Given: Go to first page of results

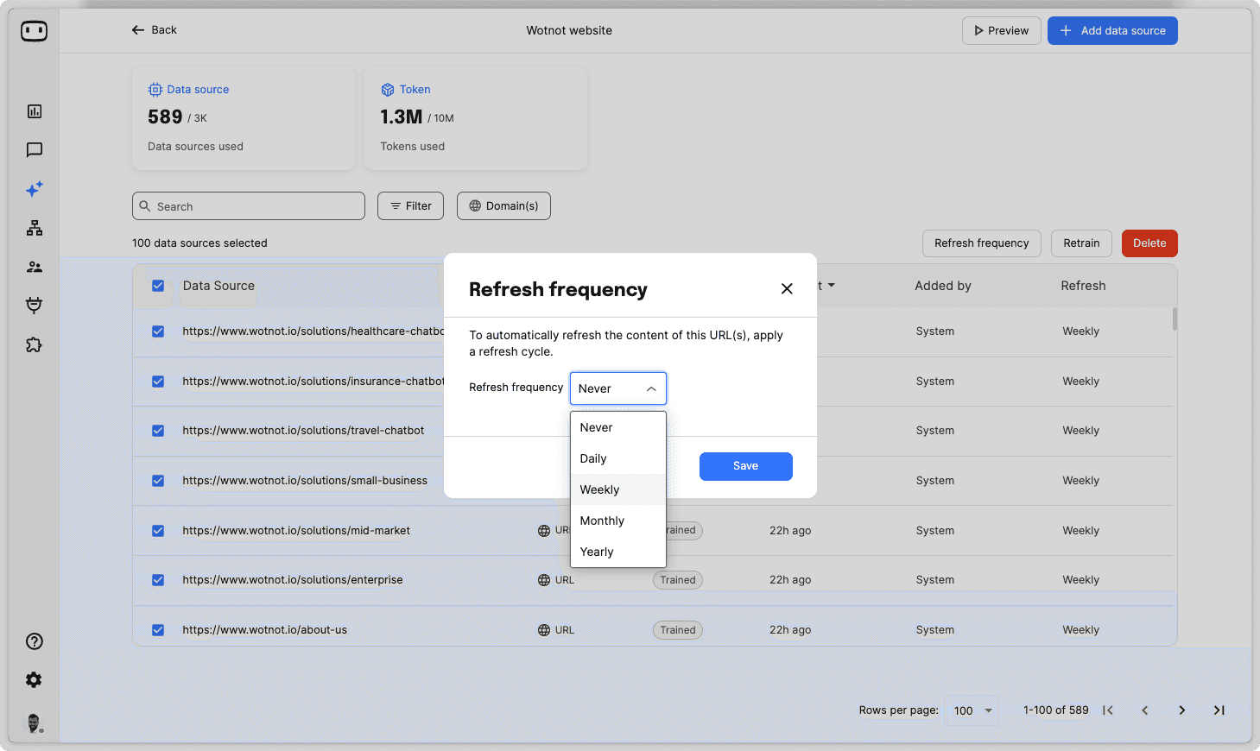Looking at the screenshot, I should 1108,710.
